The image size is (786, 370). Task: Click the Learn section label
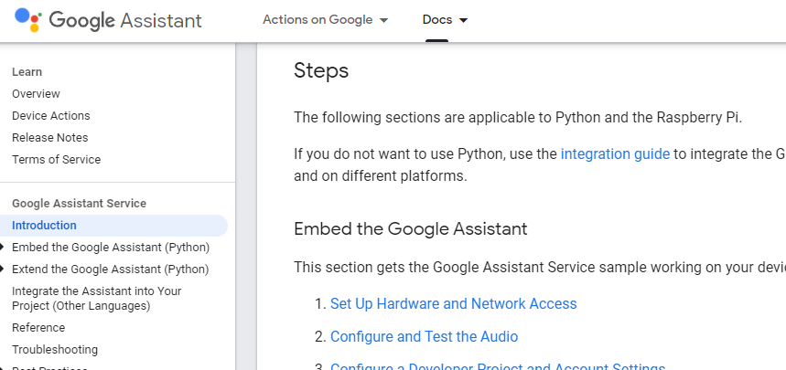pyautogui.click(x=27, y=72)
